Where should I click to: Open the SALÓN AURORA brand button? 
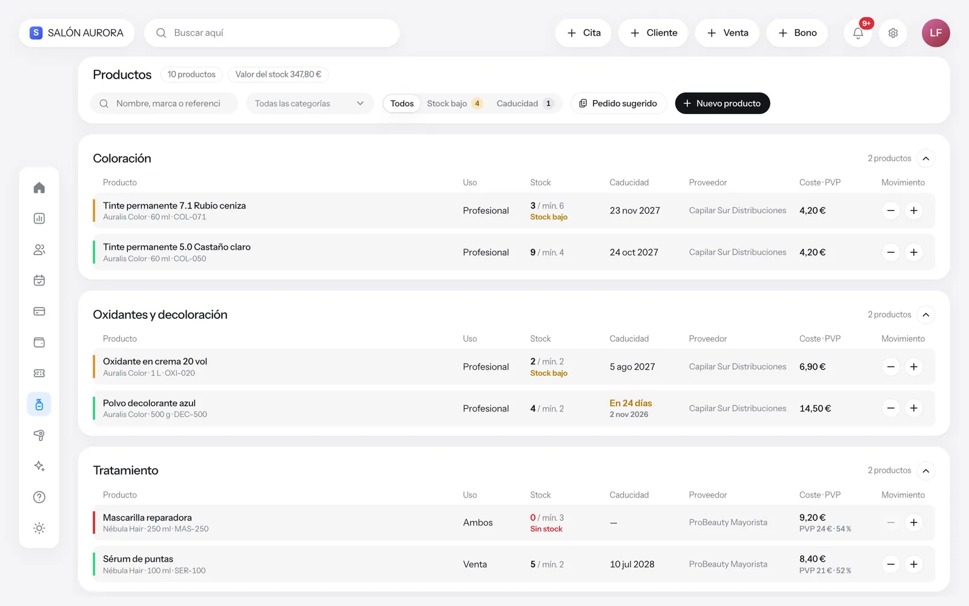[x=77, y=33]
